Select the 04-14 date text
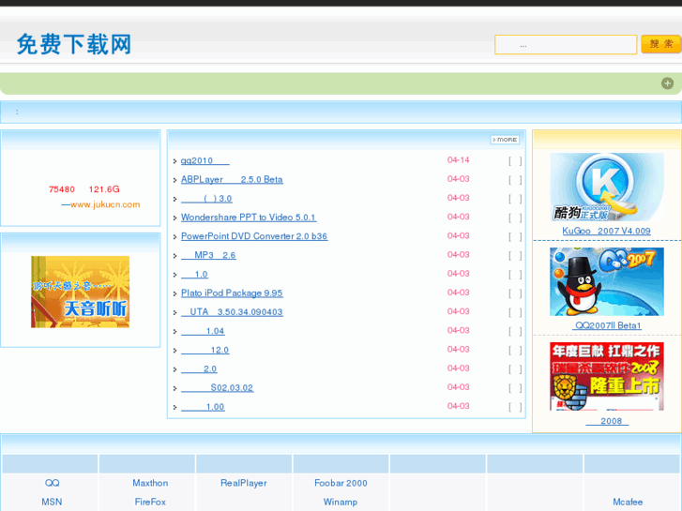The image size is (682, 511). (459, 160)
